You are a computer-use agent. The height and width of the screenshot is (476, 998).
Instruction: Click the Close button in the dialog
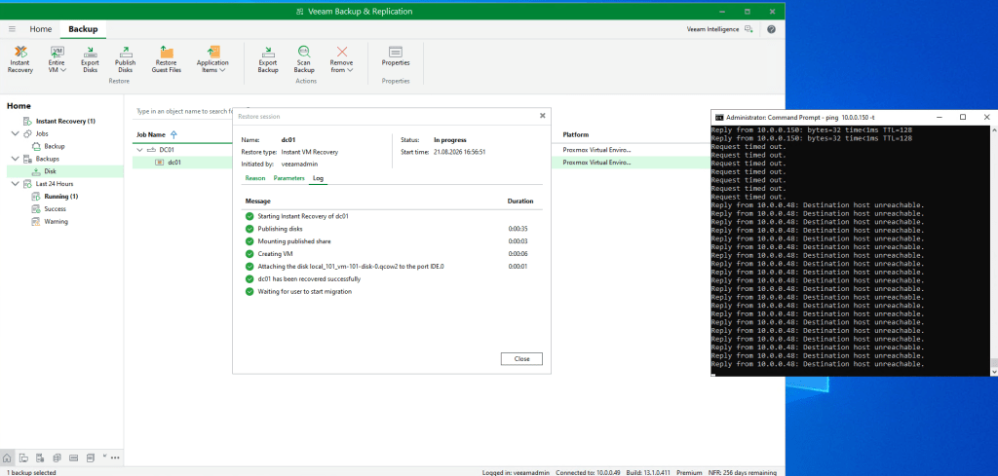click(x=522, y=359)
